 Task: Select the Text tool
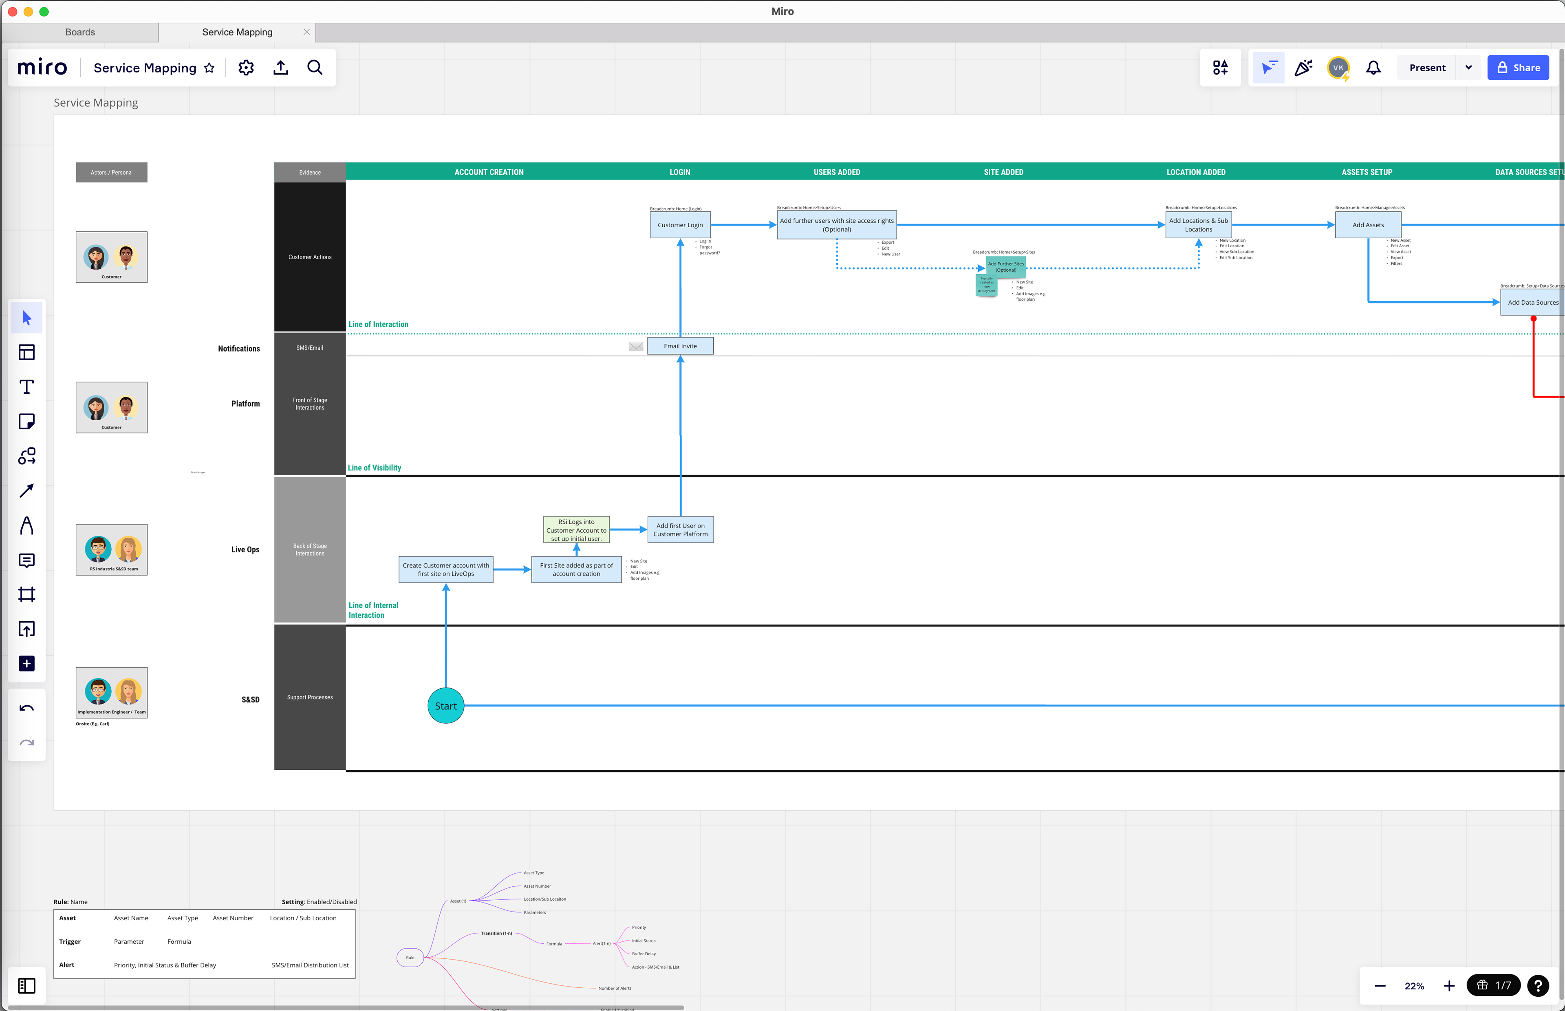coord(26,387)
